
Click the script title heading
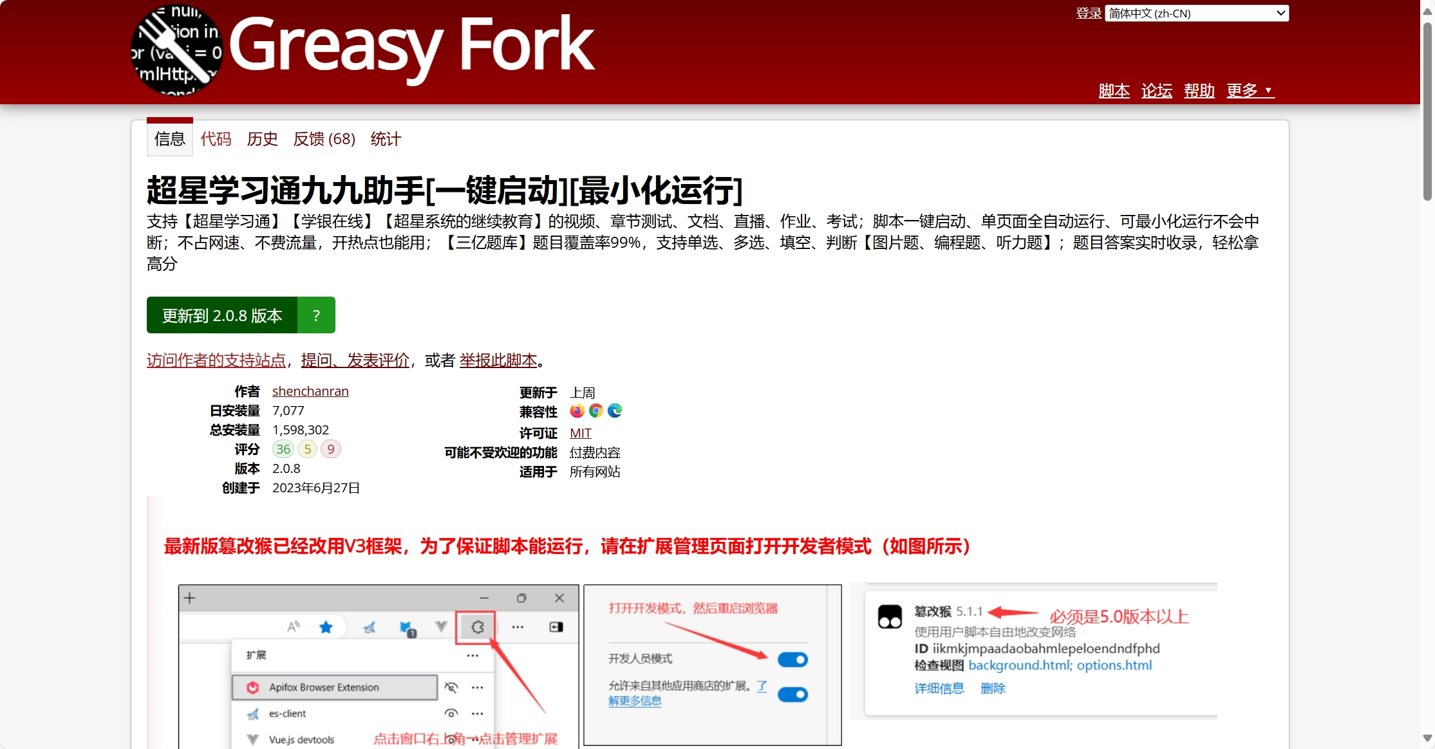point(445,190)
